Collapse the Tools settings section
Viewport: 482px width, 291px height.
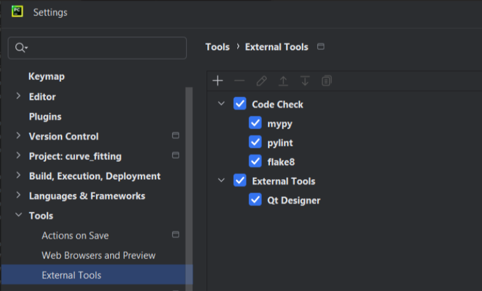[x=18, y=215]
